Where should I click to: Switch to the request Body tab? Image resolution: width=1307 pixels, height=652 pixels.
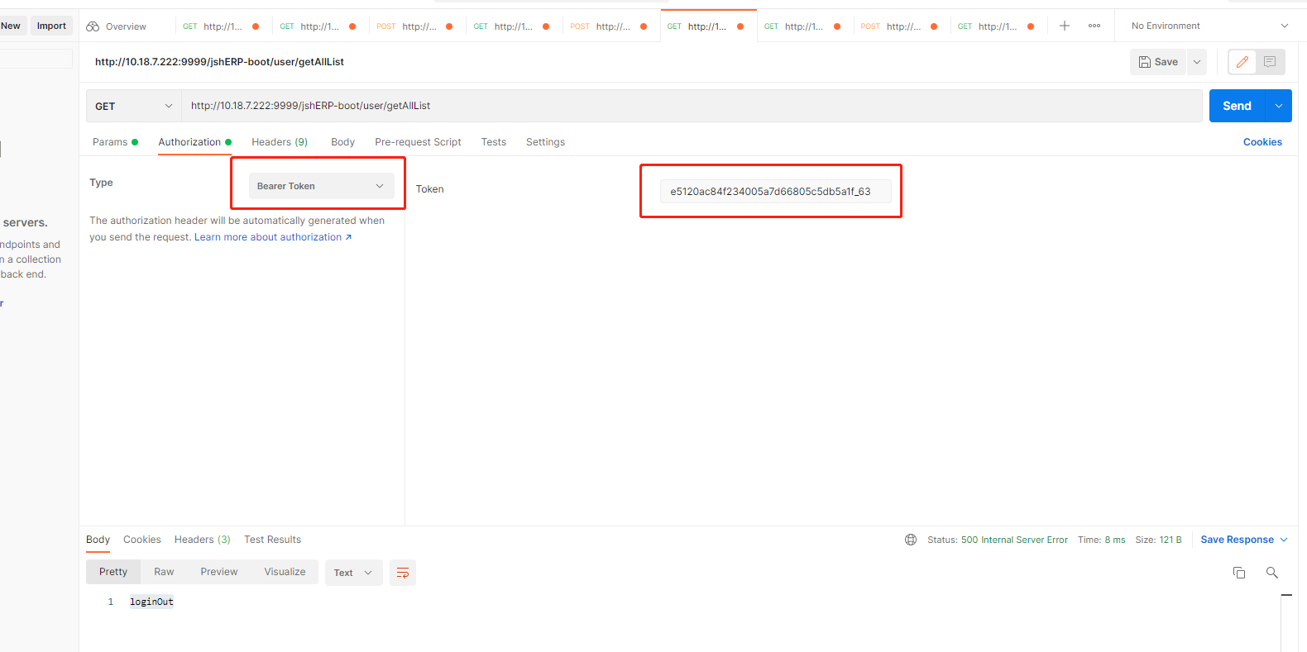coord(342,142)
